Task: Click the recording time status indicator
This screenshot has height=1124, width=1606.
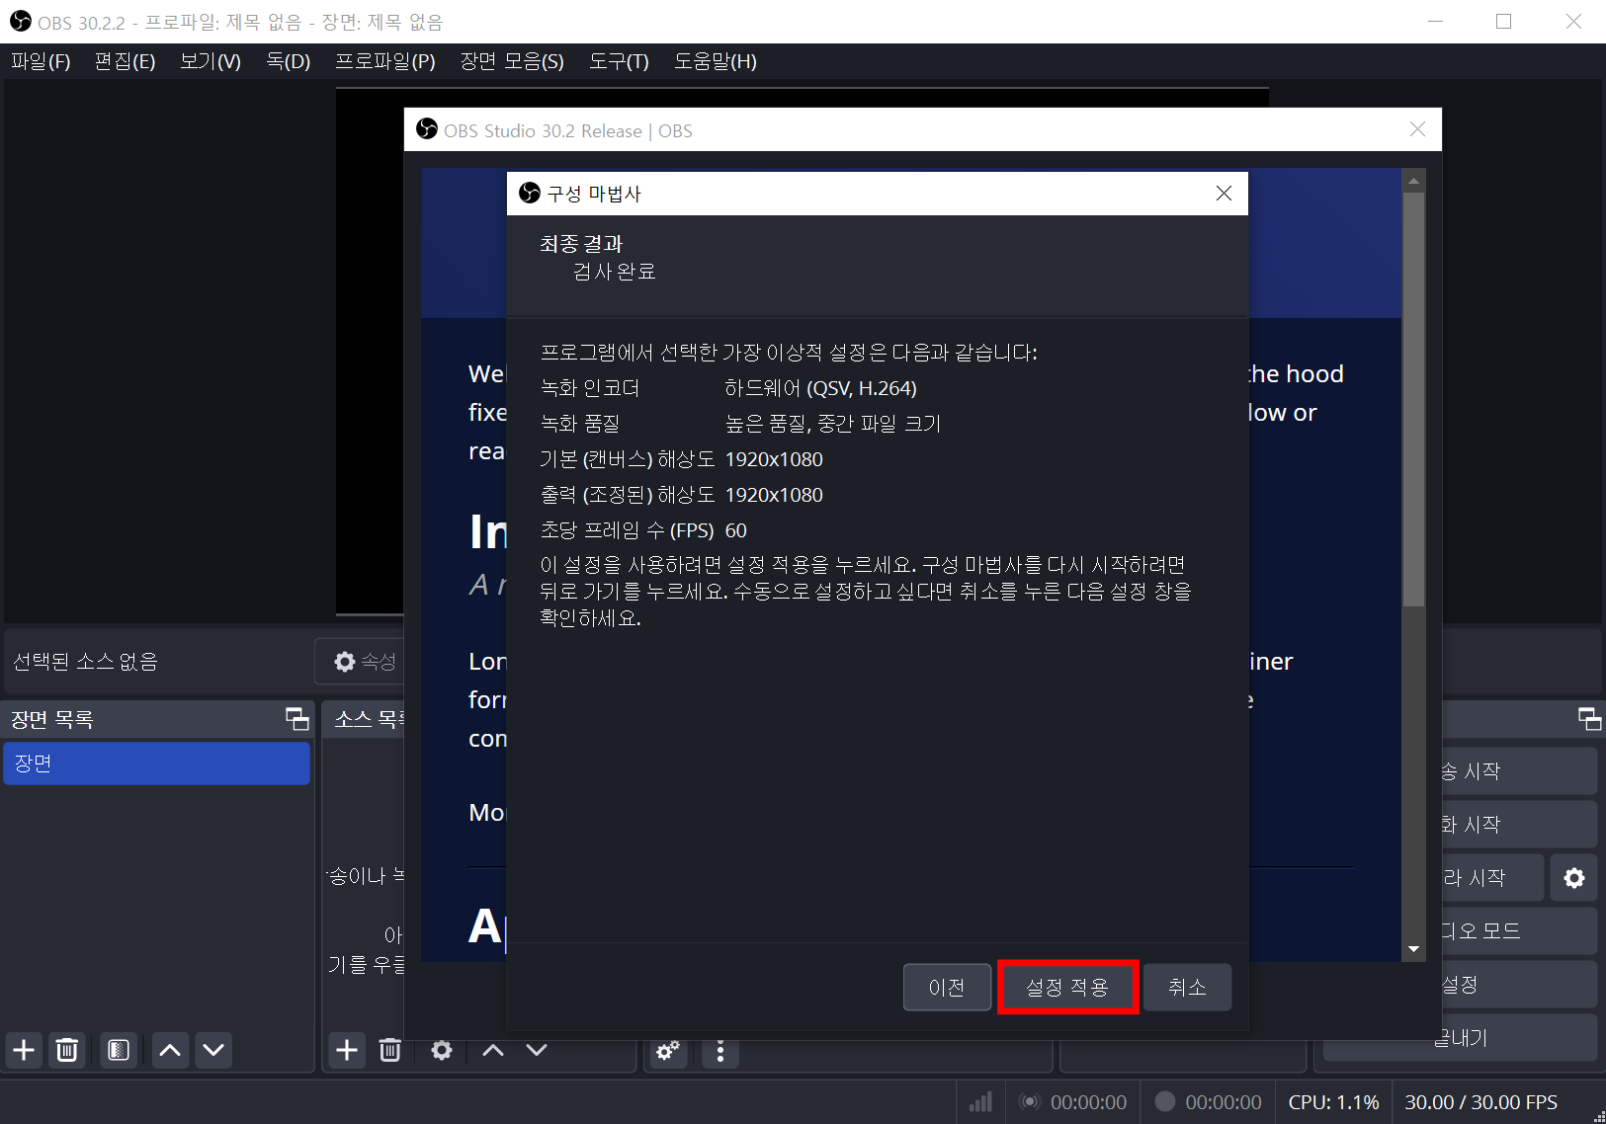Action: tap(1209, 1102)
